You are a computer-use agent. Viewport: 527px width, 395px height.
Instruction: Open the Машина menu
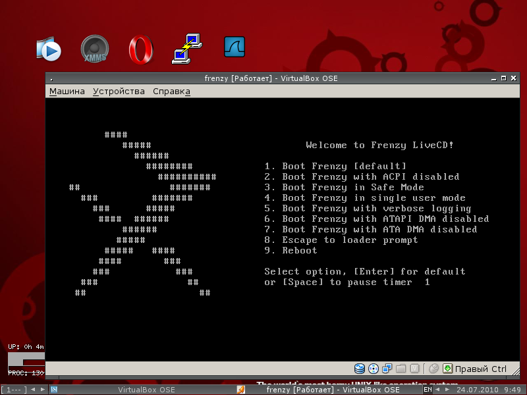(x=67, y=92)
